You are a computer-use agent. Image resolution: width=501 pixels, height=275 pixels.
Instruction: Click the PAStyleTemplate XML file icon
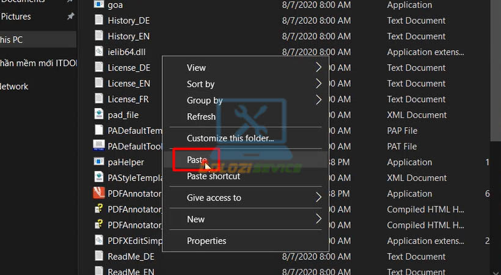point(99,177)
